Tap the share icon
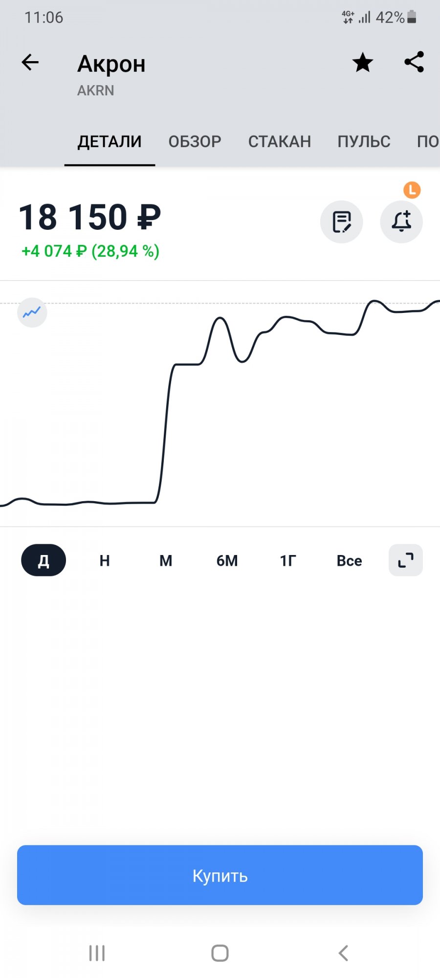The width and height of the screenshot is (440, 978). click(414, 63)
